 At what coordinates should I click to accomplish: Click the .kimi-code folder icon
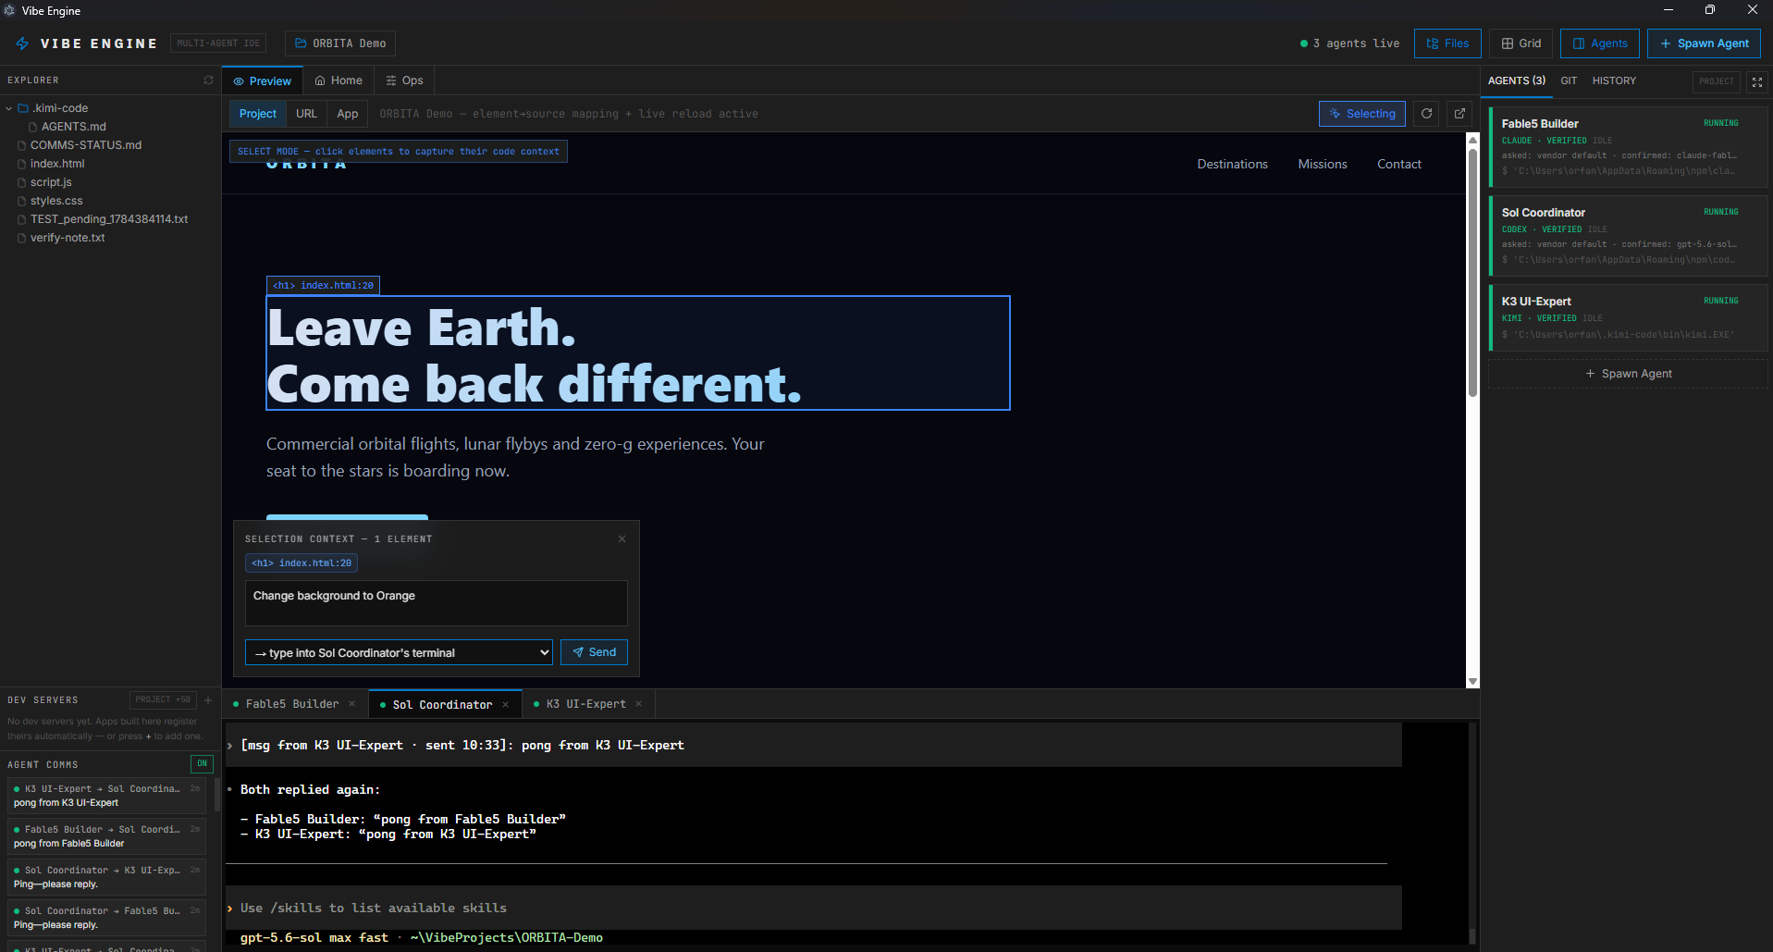coord(24,108)
